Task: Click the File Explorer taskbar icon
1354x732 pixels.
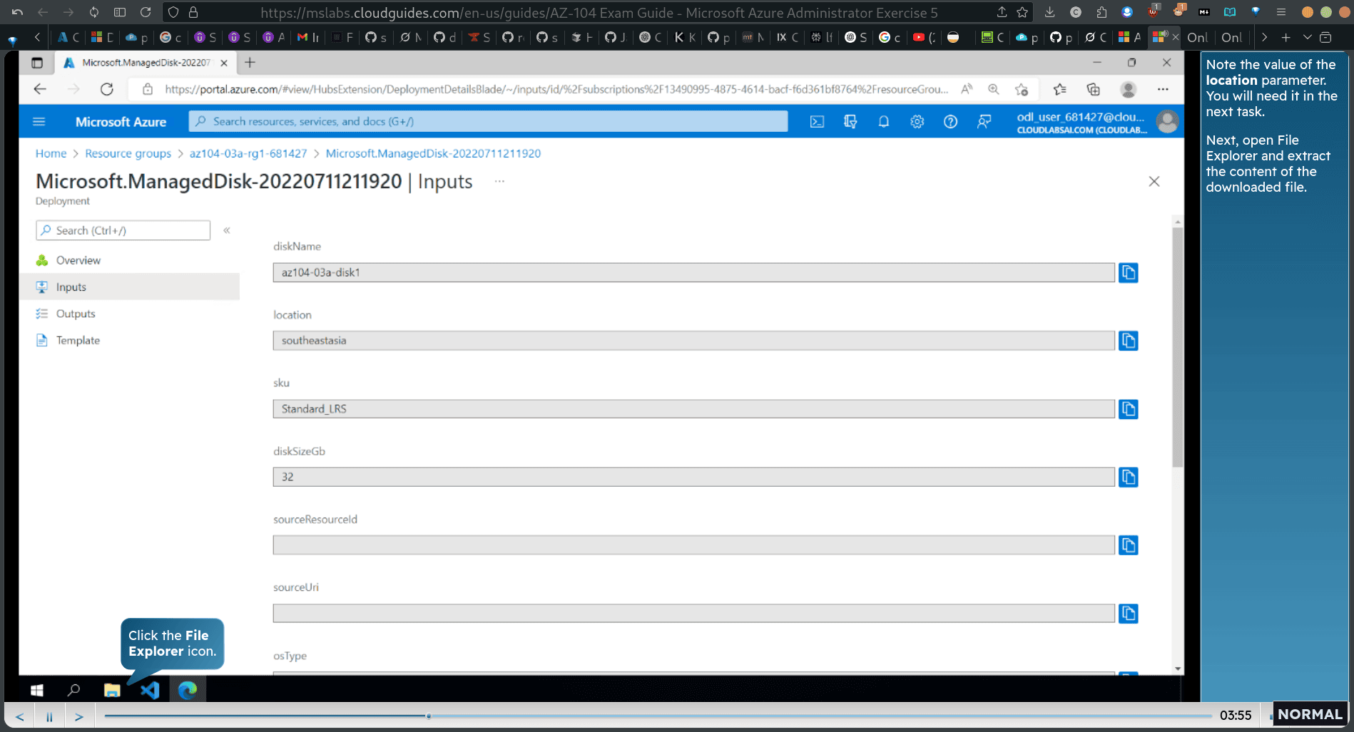Action: 112,690
